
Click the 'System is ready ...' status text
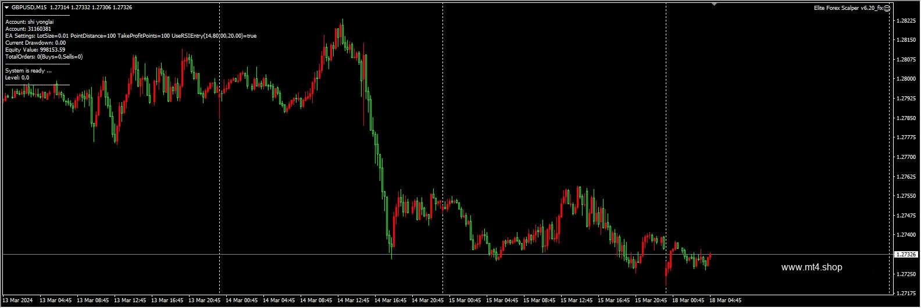pyautogui.click(x=28, y=71)
